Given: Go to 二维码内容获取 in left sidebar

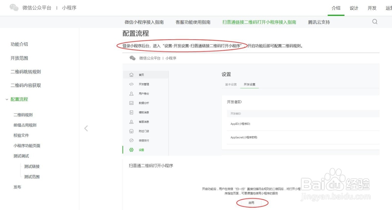Looking at the screenshot, I should tap(26, 85).
